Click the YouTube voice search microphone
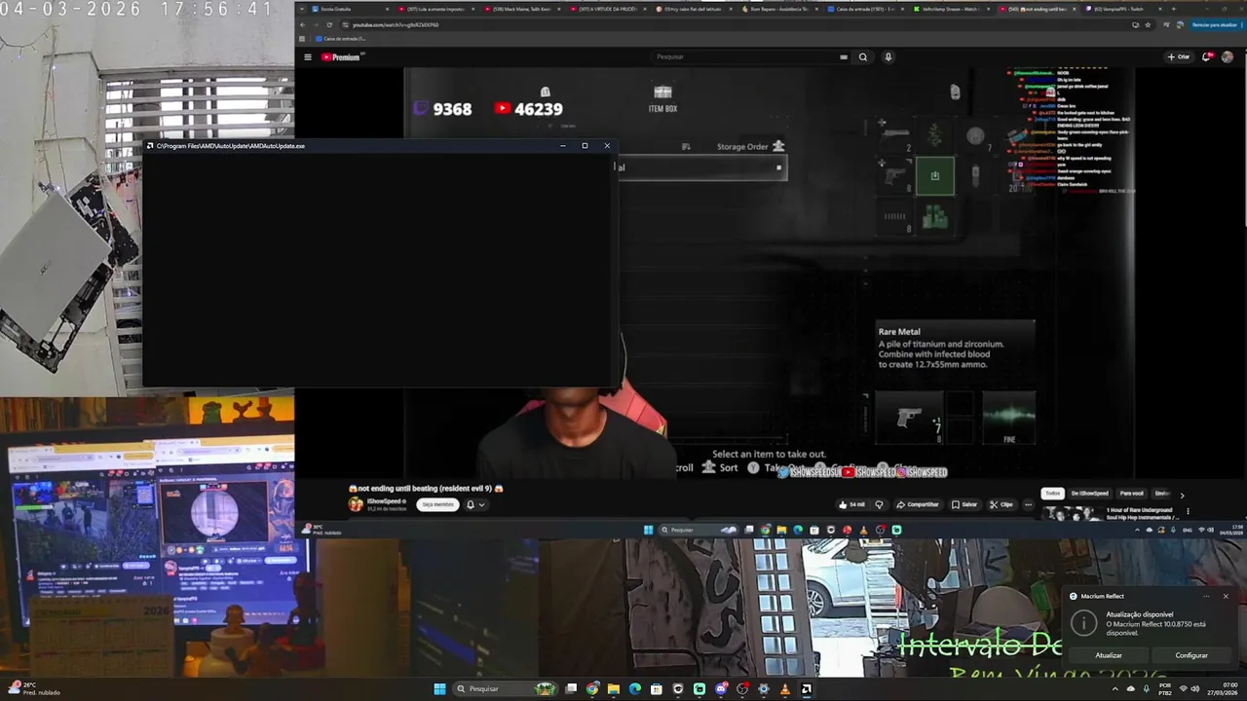 [x=888, y=56]
